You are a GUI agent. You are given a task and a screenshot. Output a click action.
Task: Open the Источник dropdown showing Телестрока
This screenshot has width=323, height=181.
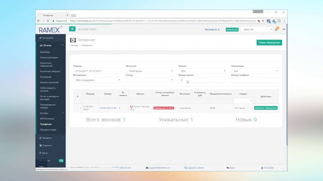click(x=150, y=71)
